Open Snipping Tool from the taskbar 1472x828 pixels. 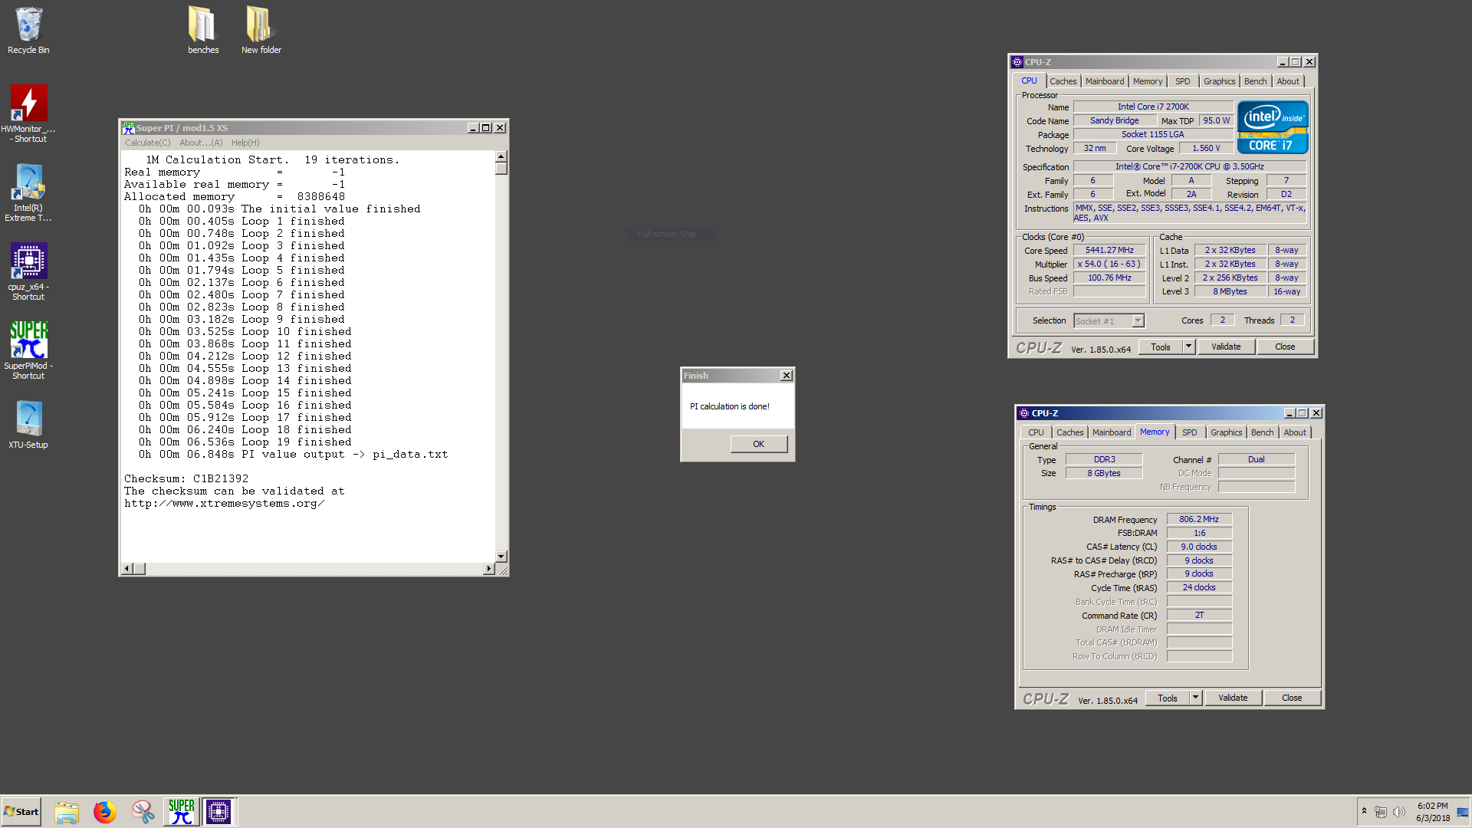point(143,812)
